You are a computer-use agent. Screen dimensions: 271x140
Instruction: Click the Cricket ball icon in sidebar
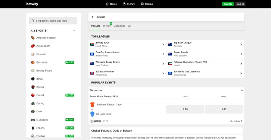33,95
